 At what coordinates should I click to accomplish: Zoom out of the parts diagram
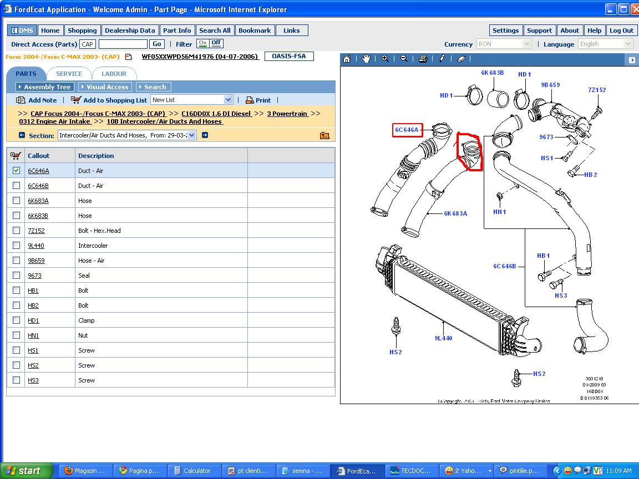404,59
